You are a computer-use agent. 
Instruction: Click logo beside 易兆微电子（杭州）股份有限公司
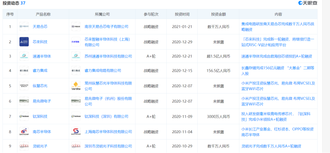(x=76, y=101)
